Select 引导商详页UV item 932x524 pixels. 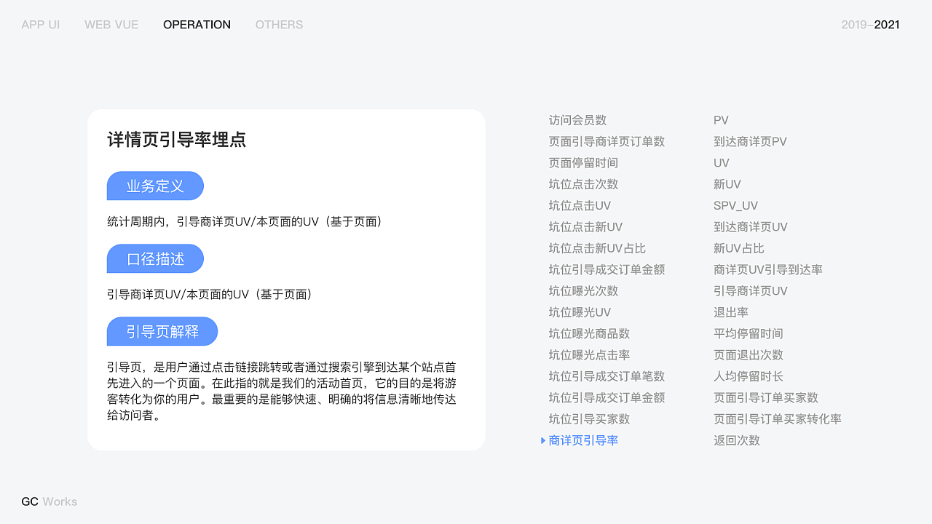750,291
